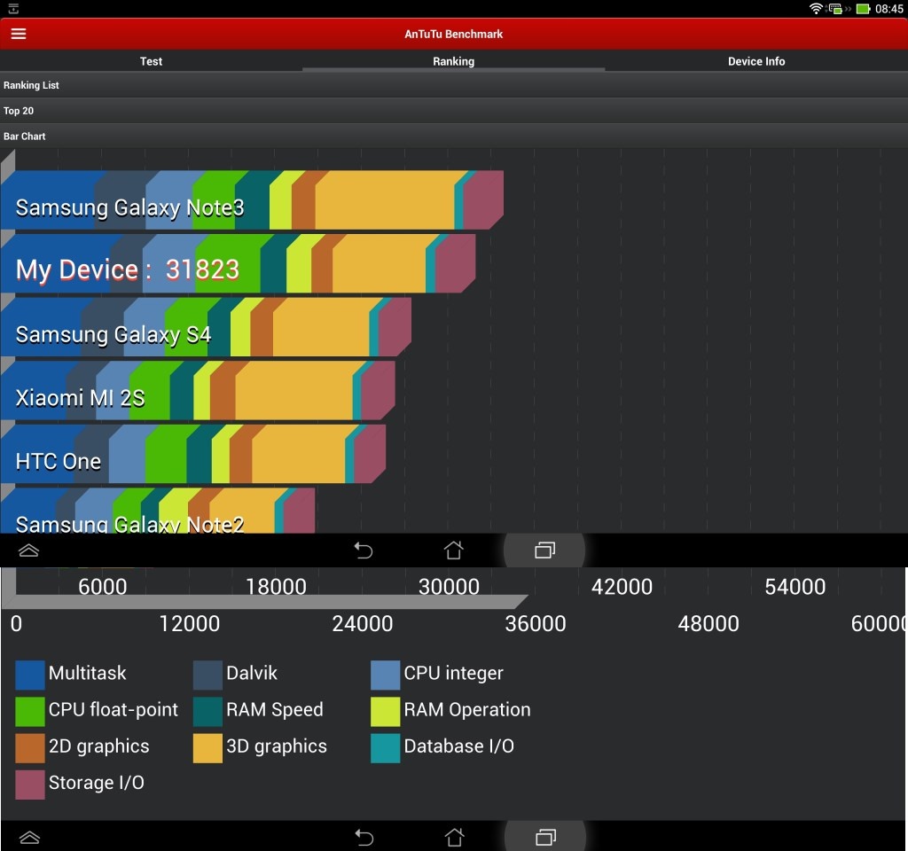908x851 pixels.
Task: Click the Wi-Fi status icon
Action: (x=816, y=8)
